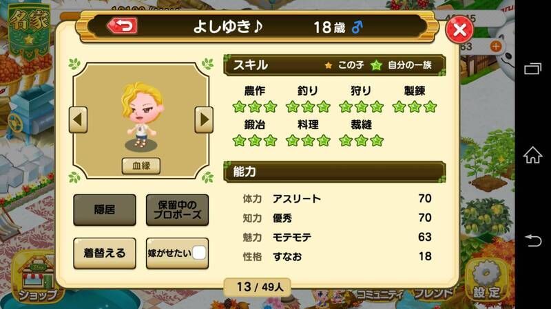Click the 13 / 49人 page counter
This screenshot has height=309, width=551.
[x=260, y=287]
